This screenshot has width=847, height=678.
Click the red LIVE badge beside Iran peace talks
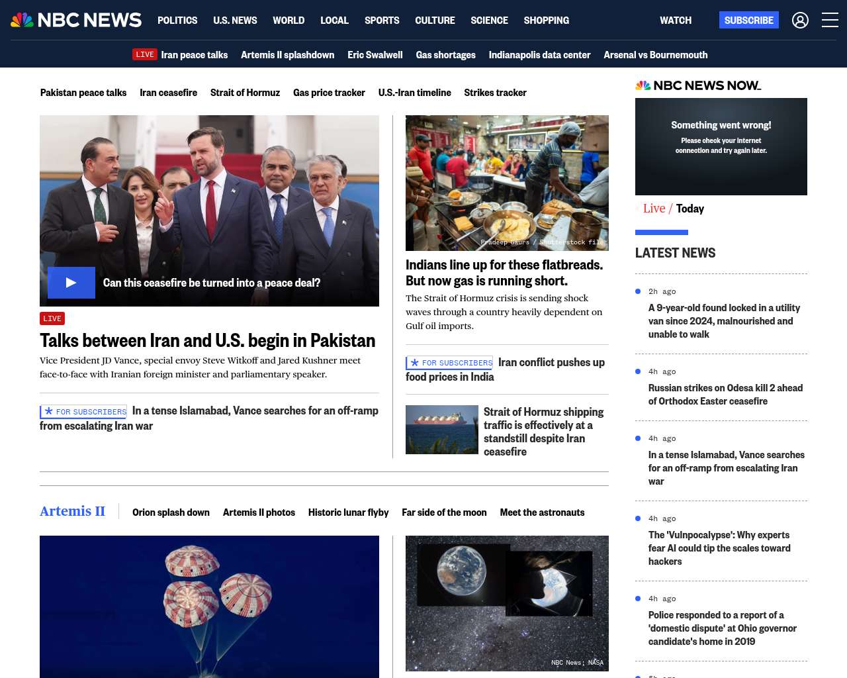point(144,55)
